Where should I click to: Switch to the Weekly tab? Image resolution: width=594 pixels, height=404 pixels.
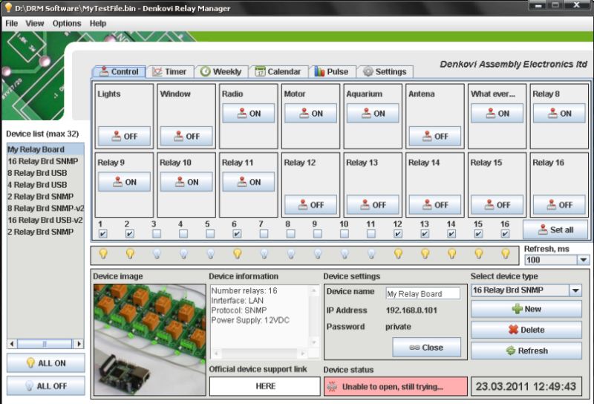221,71
